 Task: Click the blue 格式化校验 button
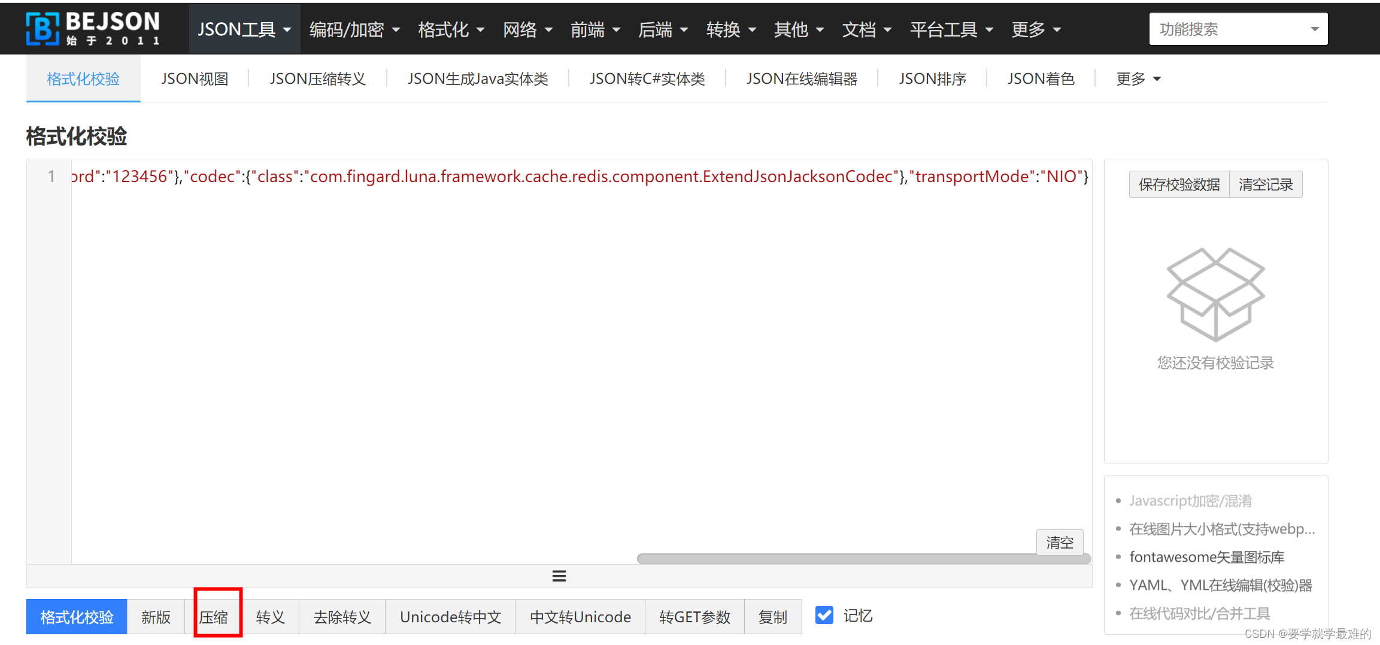point(77,617)
